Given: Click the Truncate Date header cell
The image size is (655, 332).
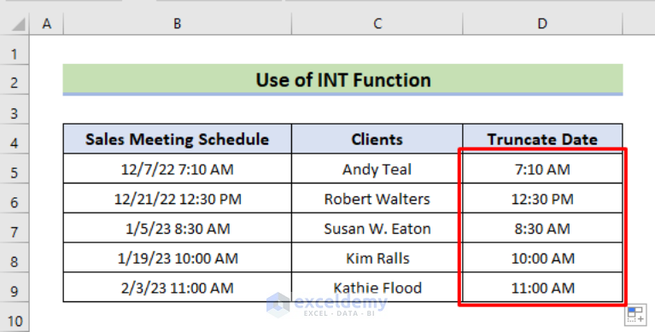Looking at the screenshot, I should coord(542,138).
